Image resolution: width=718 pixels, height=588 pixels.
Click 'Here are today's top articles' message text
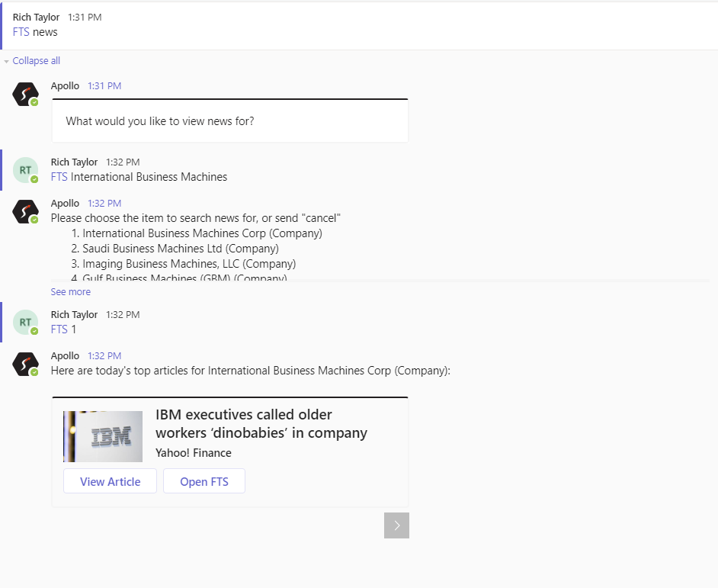click(251, 371)
